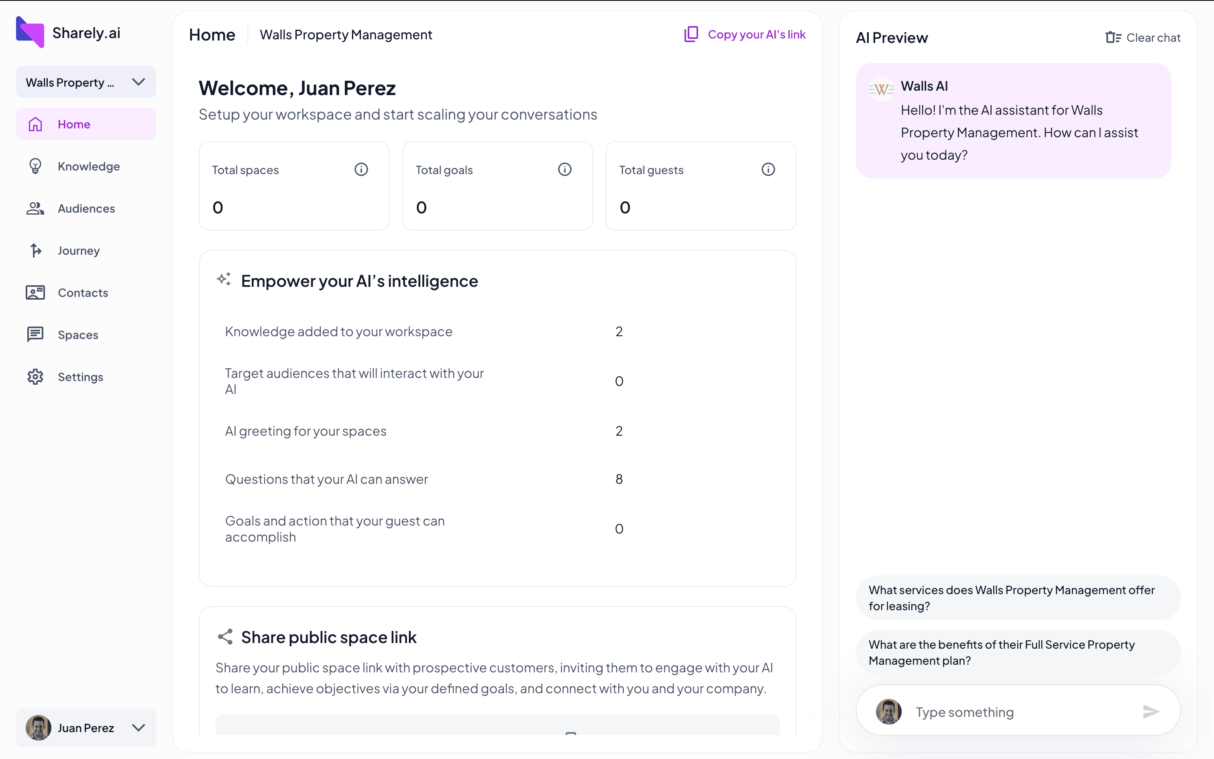Click the sparkle icon beside Empower heading
This screenshot has height=759, width=1214.
(x=224, y=280)
